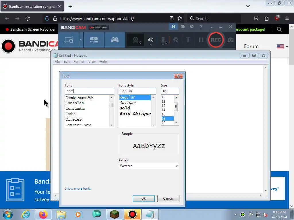Viewport: 294px width, 220px height.
Task: Open Firefox hamburger application menu
Action: point(287,19)
